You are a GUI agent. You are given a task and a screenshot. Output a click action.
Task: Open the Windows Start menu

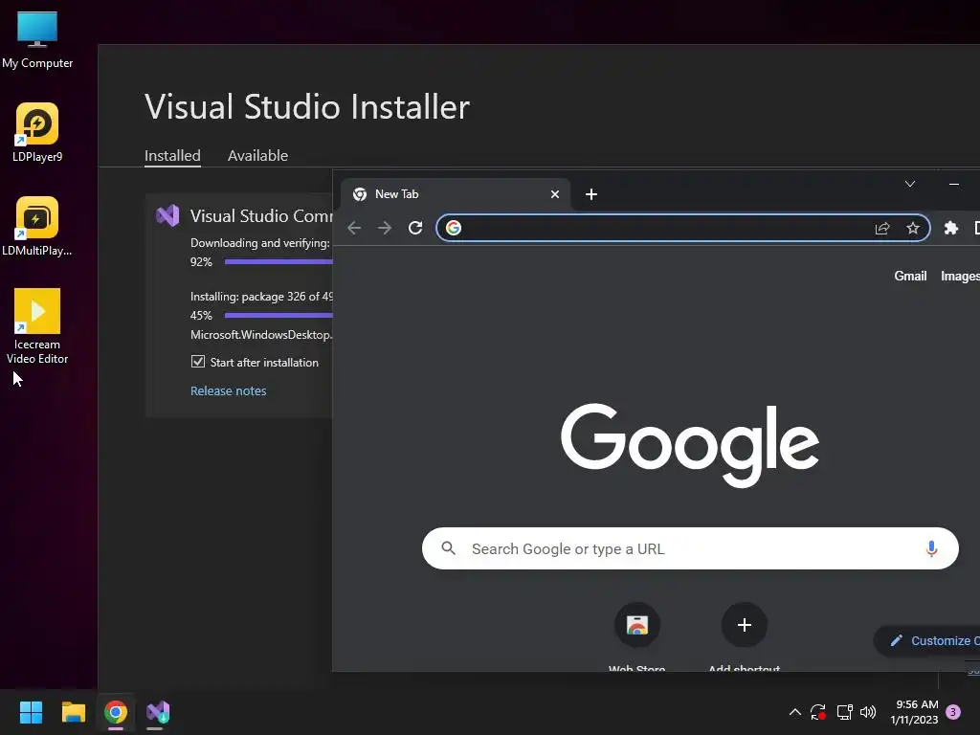pos(31,712)
